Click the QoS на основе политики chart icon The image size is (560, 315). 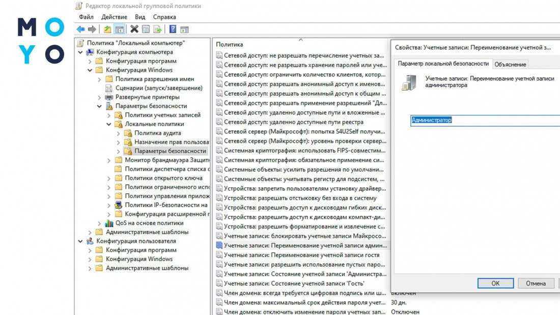click(109, 223)
